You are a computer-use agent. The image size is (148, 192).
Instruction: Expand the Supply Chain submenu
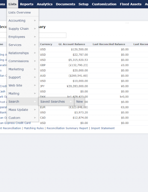click(23, 29)
